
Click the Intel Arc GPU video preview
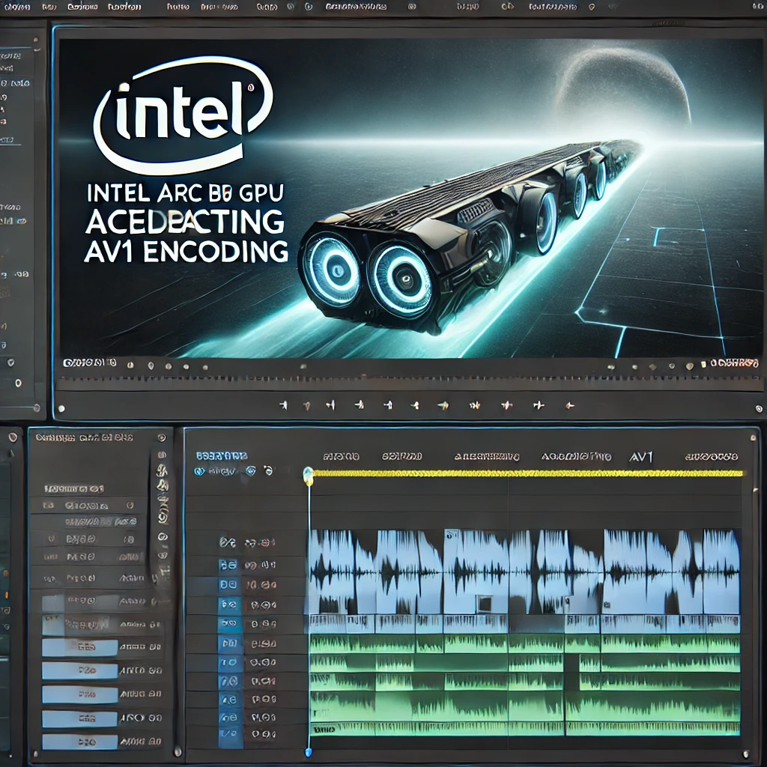(410, 198)
